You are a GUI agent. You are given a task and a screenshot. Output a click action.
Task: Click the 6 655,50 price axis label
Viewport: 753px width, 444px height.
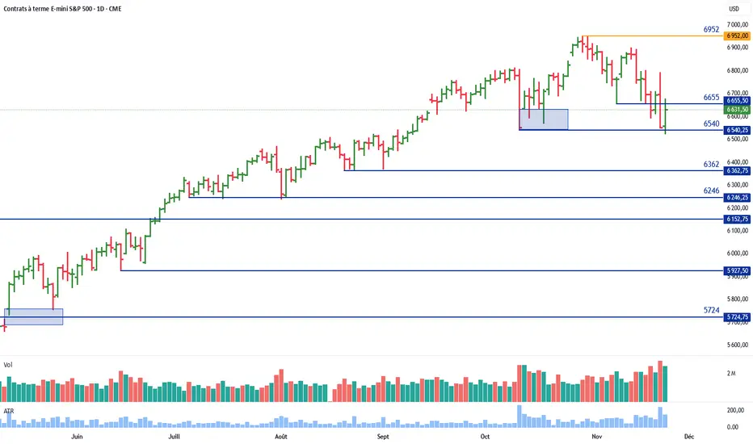point(738,101)
